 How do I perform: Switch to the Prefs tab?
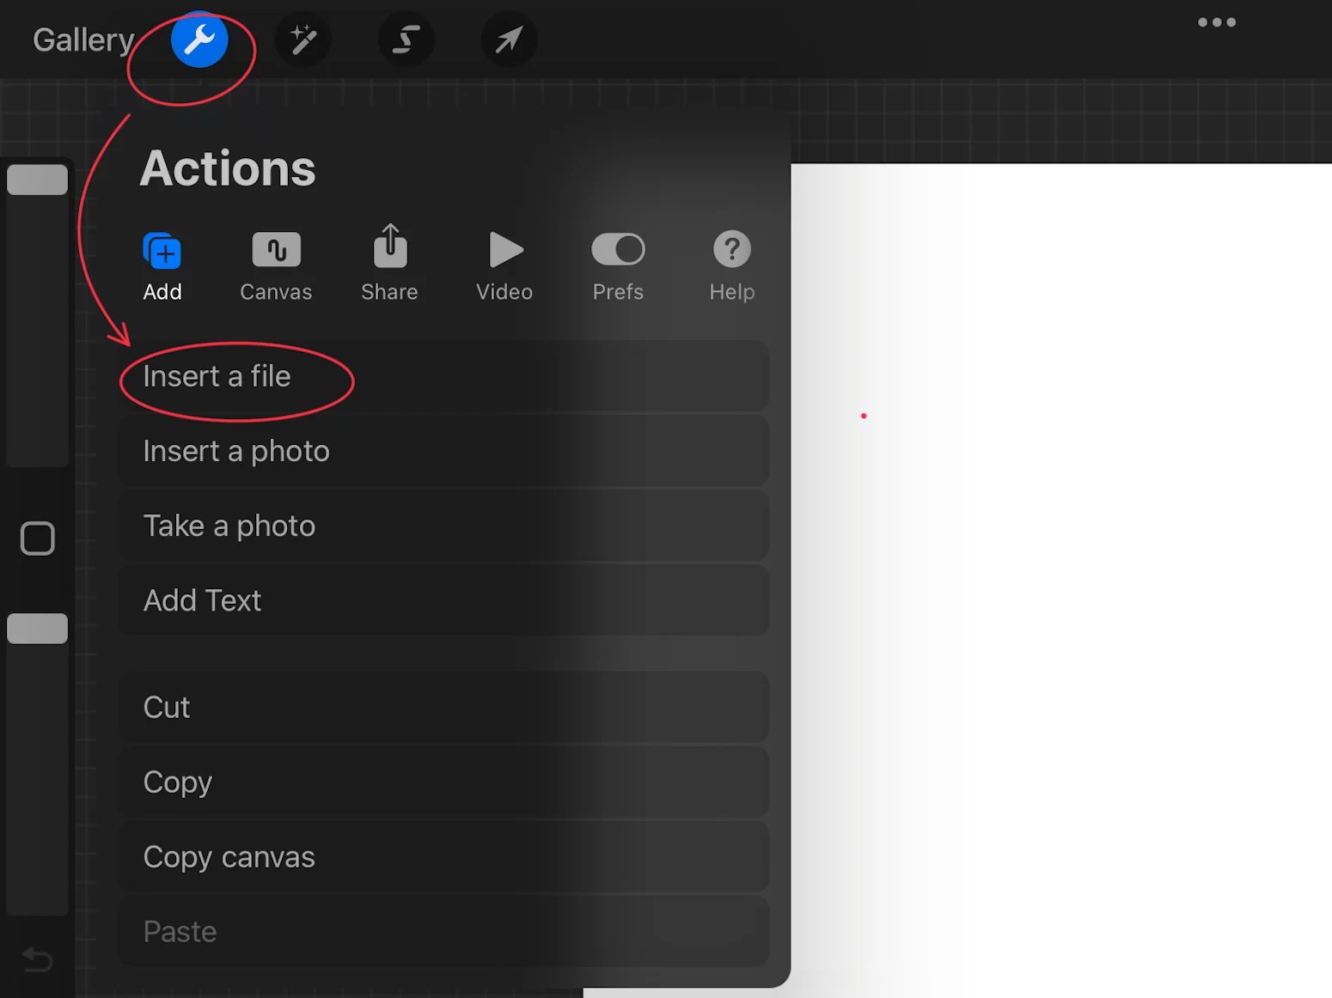(x=618, y=266)
